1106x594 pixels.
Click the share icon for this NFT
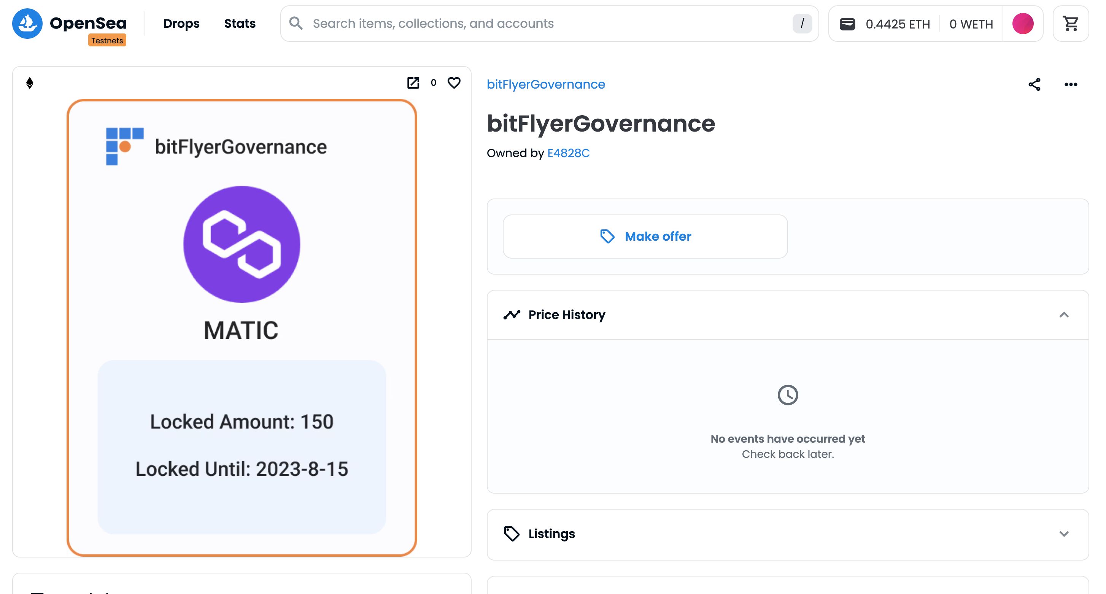point(1035,83)
